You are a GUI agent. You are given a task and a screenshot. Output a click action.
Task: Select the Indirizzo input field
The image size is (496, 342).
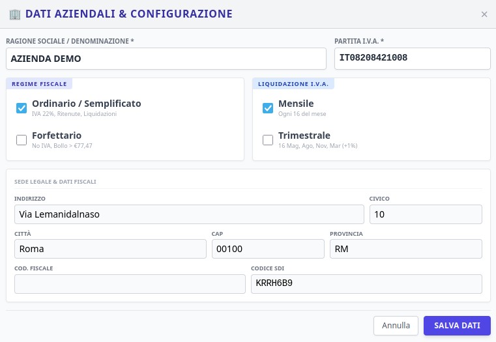tap(189, 214)
